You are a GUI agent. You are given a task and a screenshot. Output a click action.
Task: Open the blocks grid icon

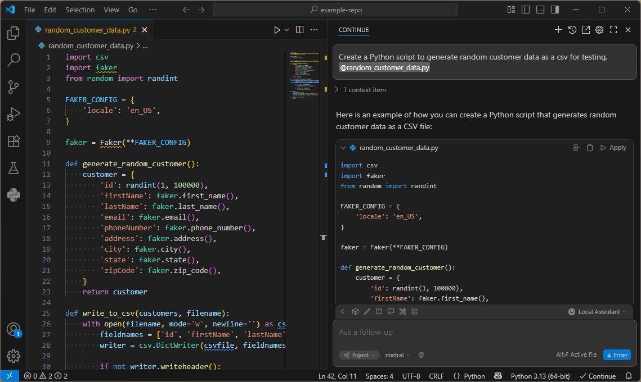pos(415,311)
